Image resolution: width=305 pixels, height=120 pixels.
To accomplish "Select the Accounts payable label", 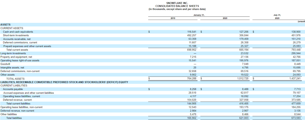I will point(13,89).
